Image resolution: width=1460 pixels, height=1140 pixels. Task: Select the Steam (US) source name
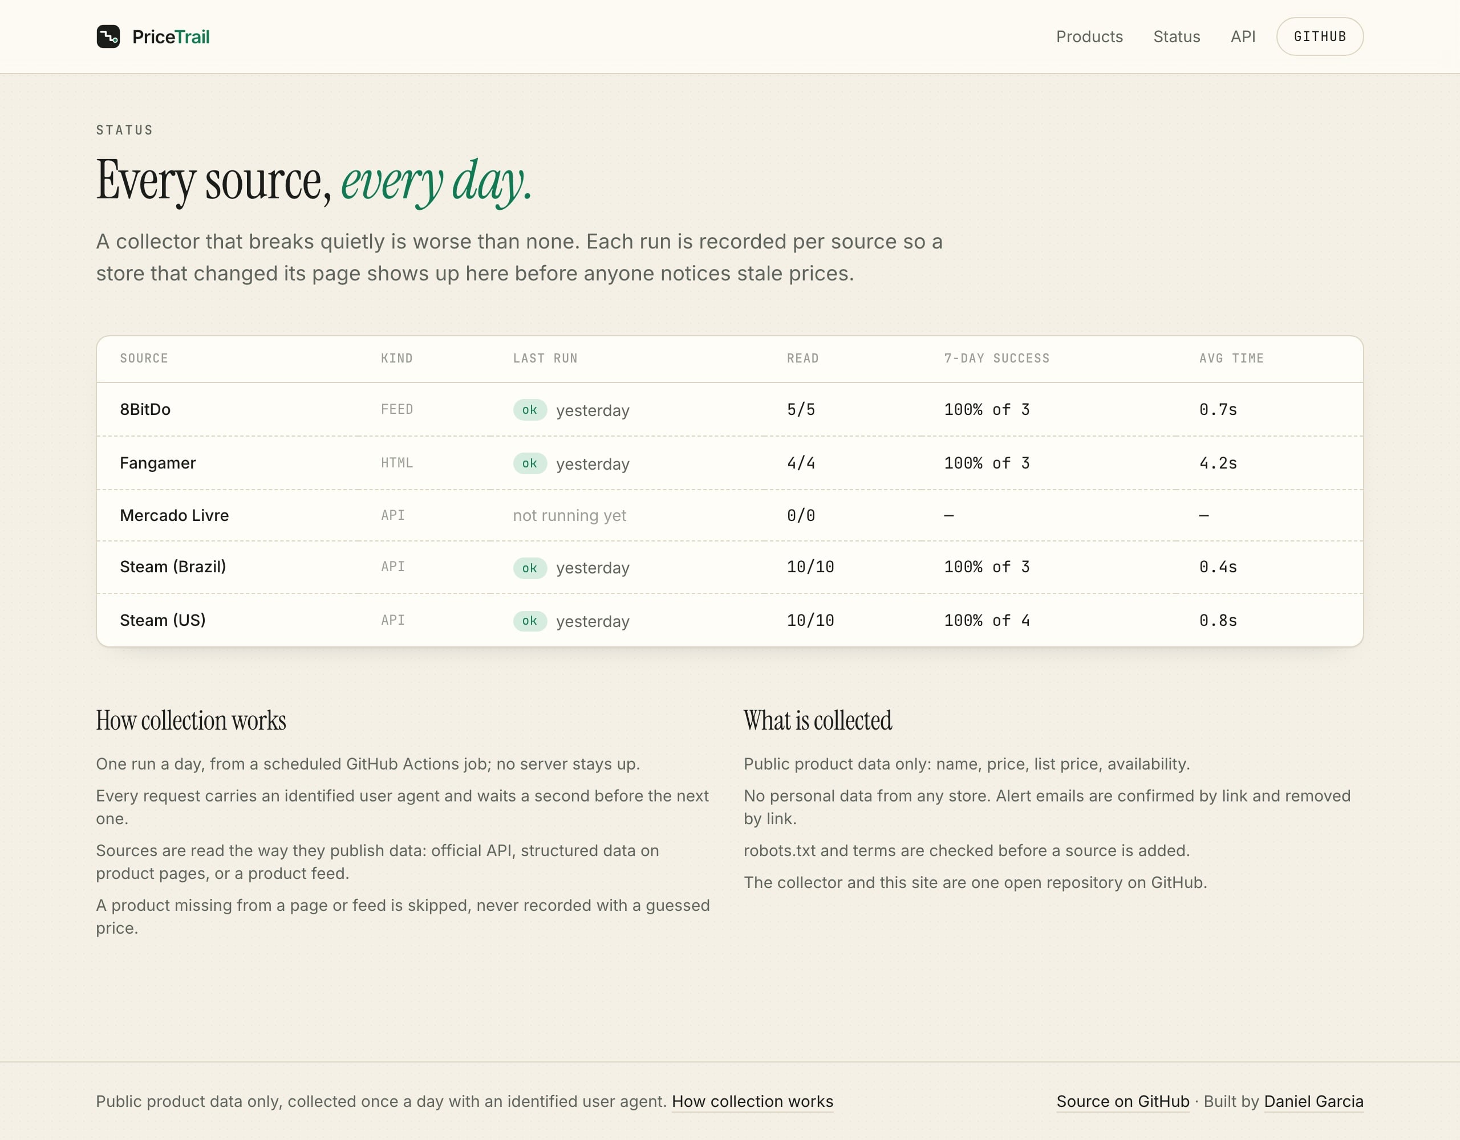point(163,620)
